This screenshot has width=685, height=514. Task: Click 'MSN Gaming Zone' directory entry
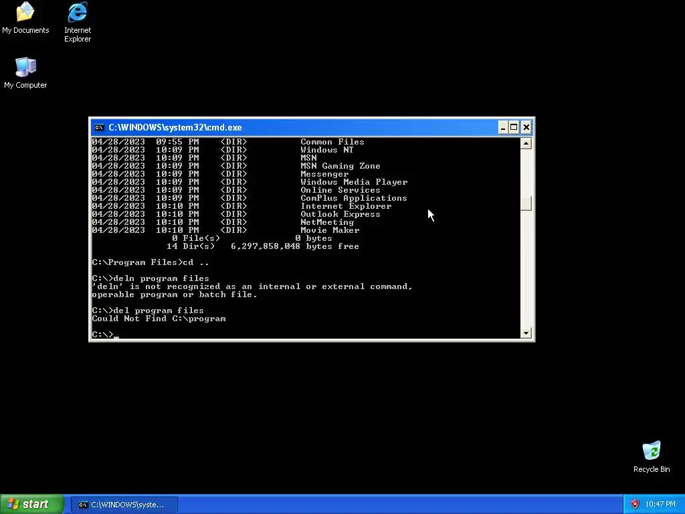340,166
